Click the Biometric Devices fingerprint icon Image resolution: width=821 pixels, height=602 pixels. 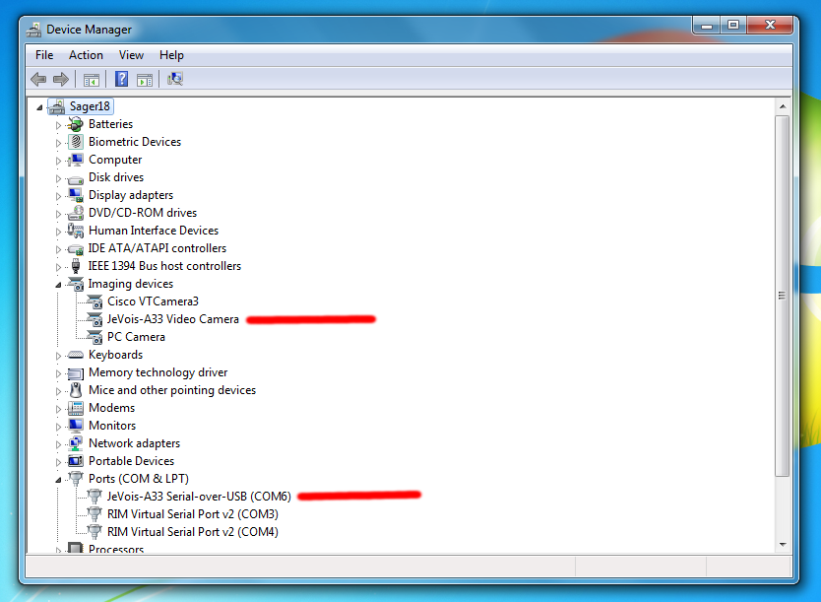(x=76, y=142)
